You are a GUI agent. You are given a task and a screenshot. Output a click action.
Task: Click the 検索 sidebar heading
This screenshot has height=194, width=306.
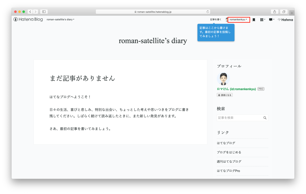click(x=221, y=109)
